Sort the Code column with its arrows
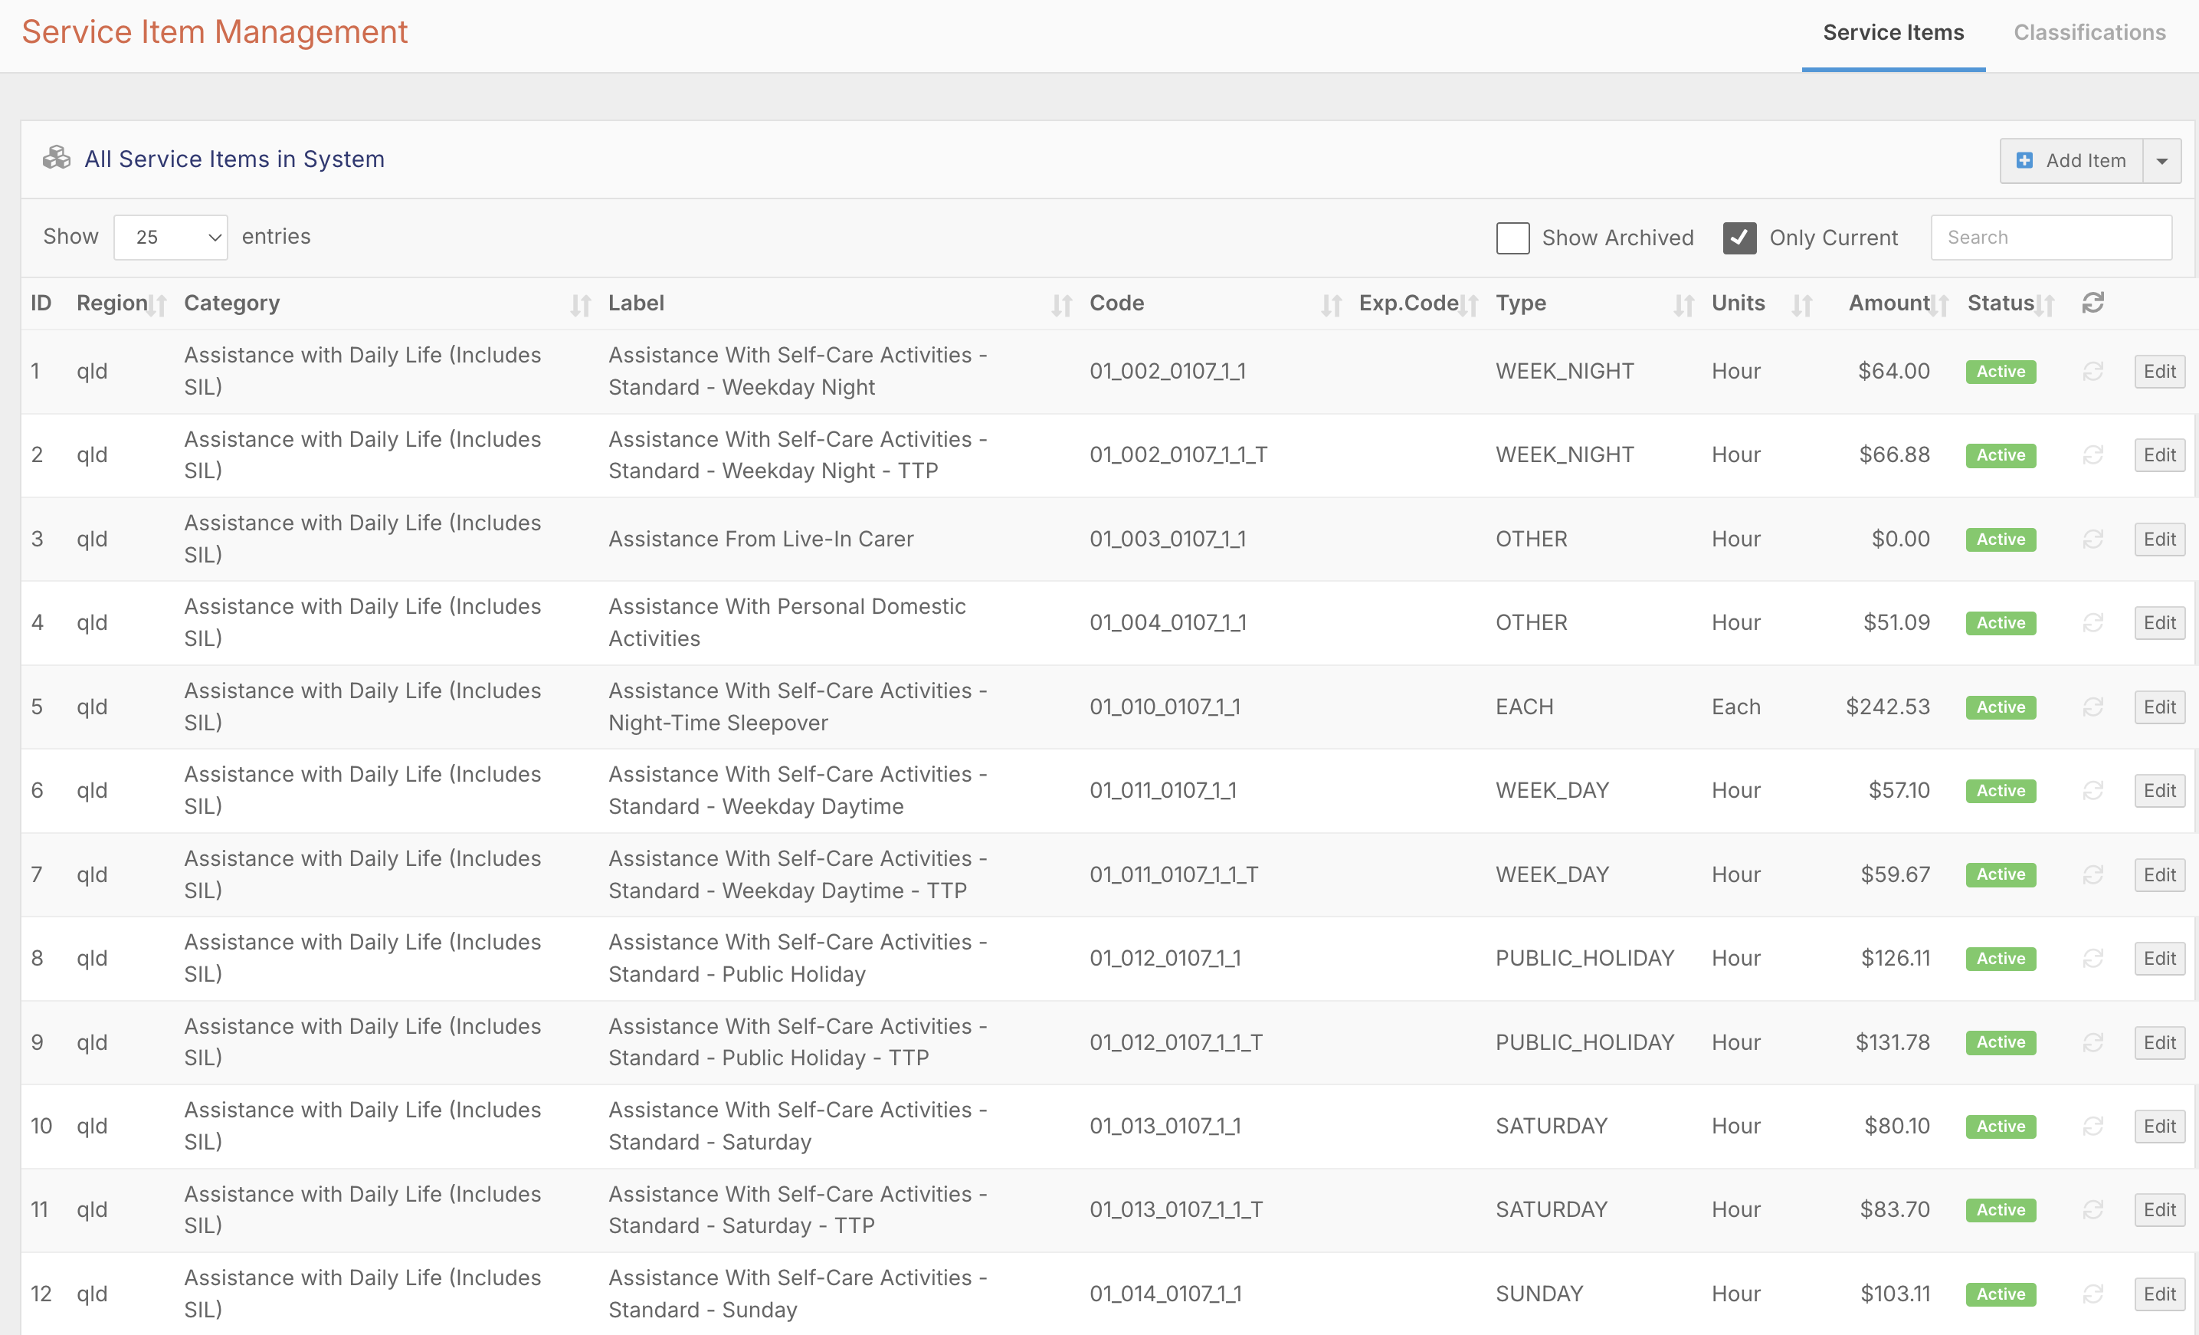Viewport: 2199px width, 1335px height. tap(1332, 306)
